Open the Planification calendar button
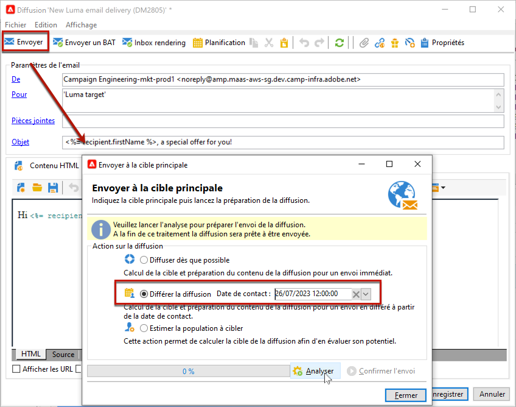 coord(219,43)
